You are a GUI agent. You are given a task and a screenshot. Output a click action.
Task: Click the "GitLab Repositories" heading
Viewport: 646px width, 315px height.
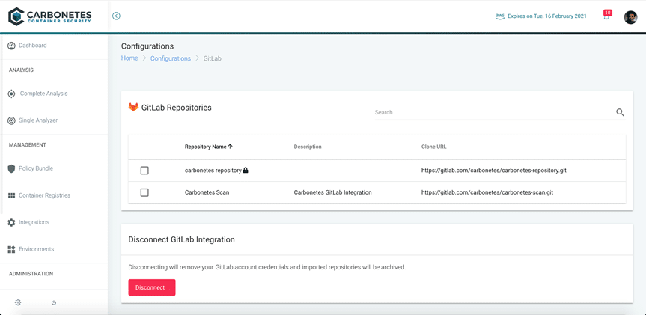pos(177,108)
